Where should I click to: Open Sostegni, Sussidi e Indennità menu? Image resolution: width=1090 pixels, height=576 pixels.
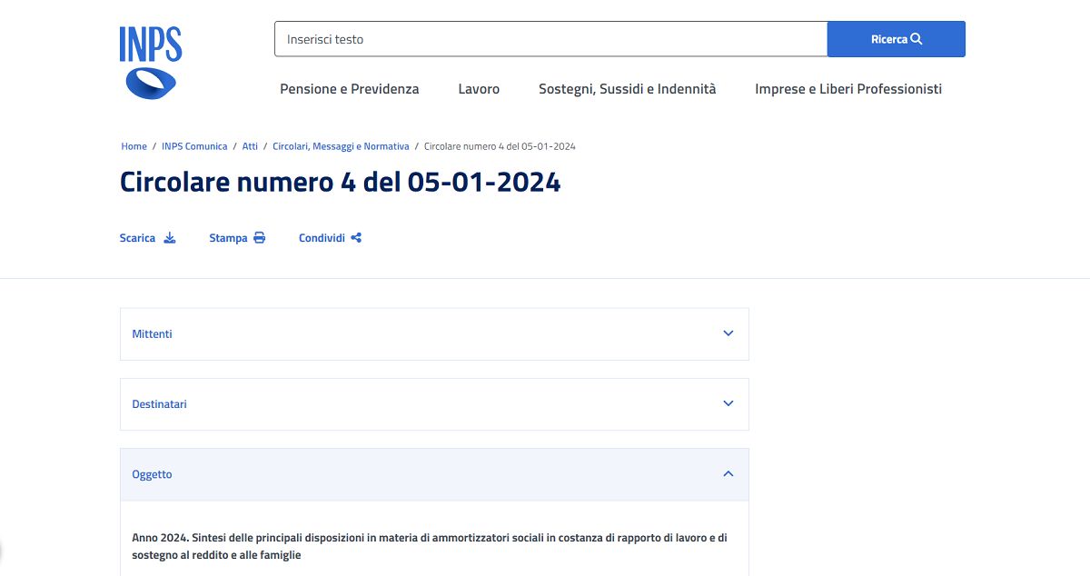point(628,89)
